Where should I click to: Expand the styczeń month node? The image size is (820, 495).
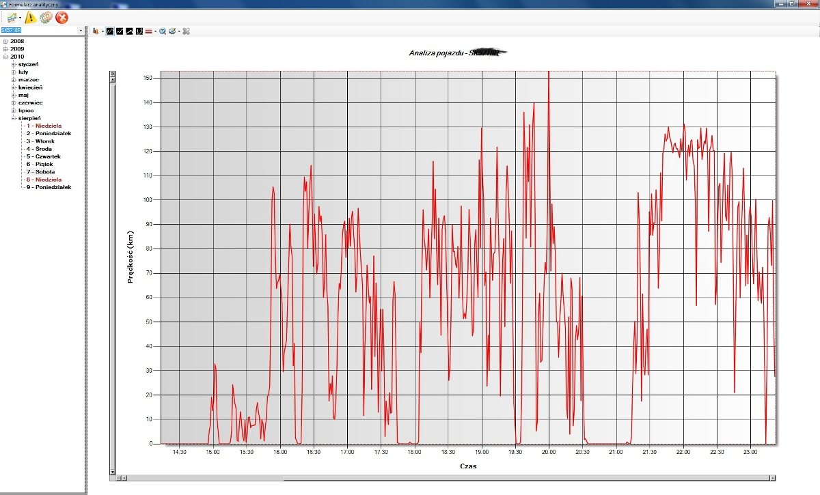point(14,64)
